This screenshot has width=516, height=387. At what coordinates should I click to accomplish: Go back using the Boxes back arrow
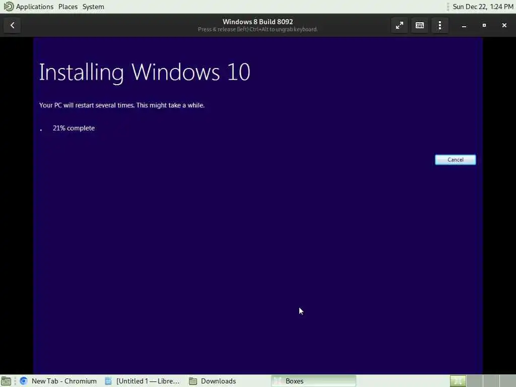coord(12,25)
